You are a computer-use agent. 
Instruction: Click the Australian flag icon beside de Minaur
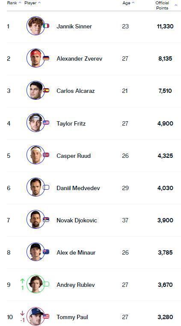pos(46,252)
